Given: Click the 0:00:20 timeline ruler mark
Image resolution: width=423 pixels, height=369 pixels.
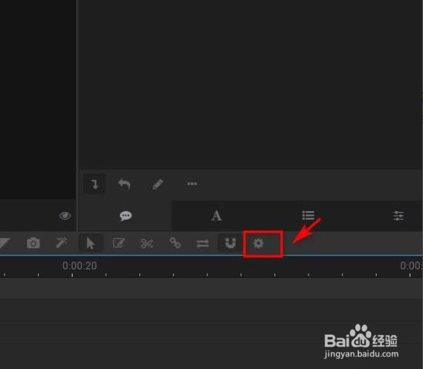Looking at the screenshot, I should pyautogui.click(x=80, y=266).
